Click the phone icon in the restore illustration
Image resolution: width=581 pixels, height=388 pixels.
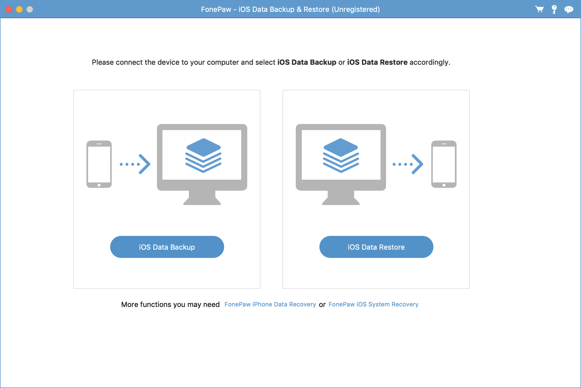point(444,164)
